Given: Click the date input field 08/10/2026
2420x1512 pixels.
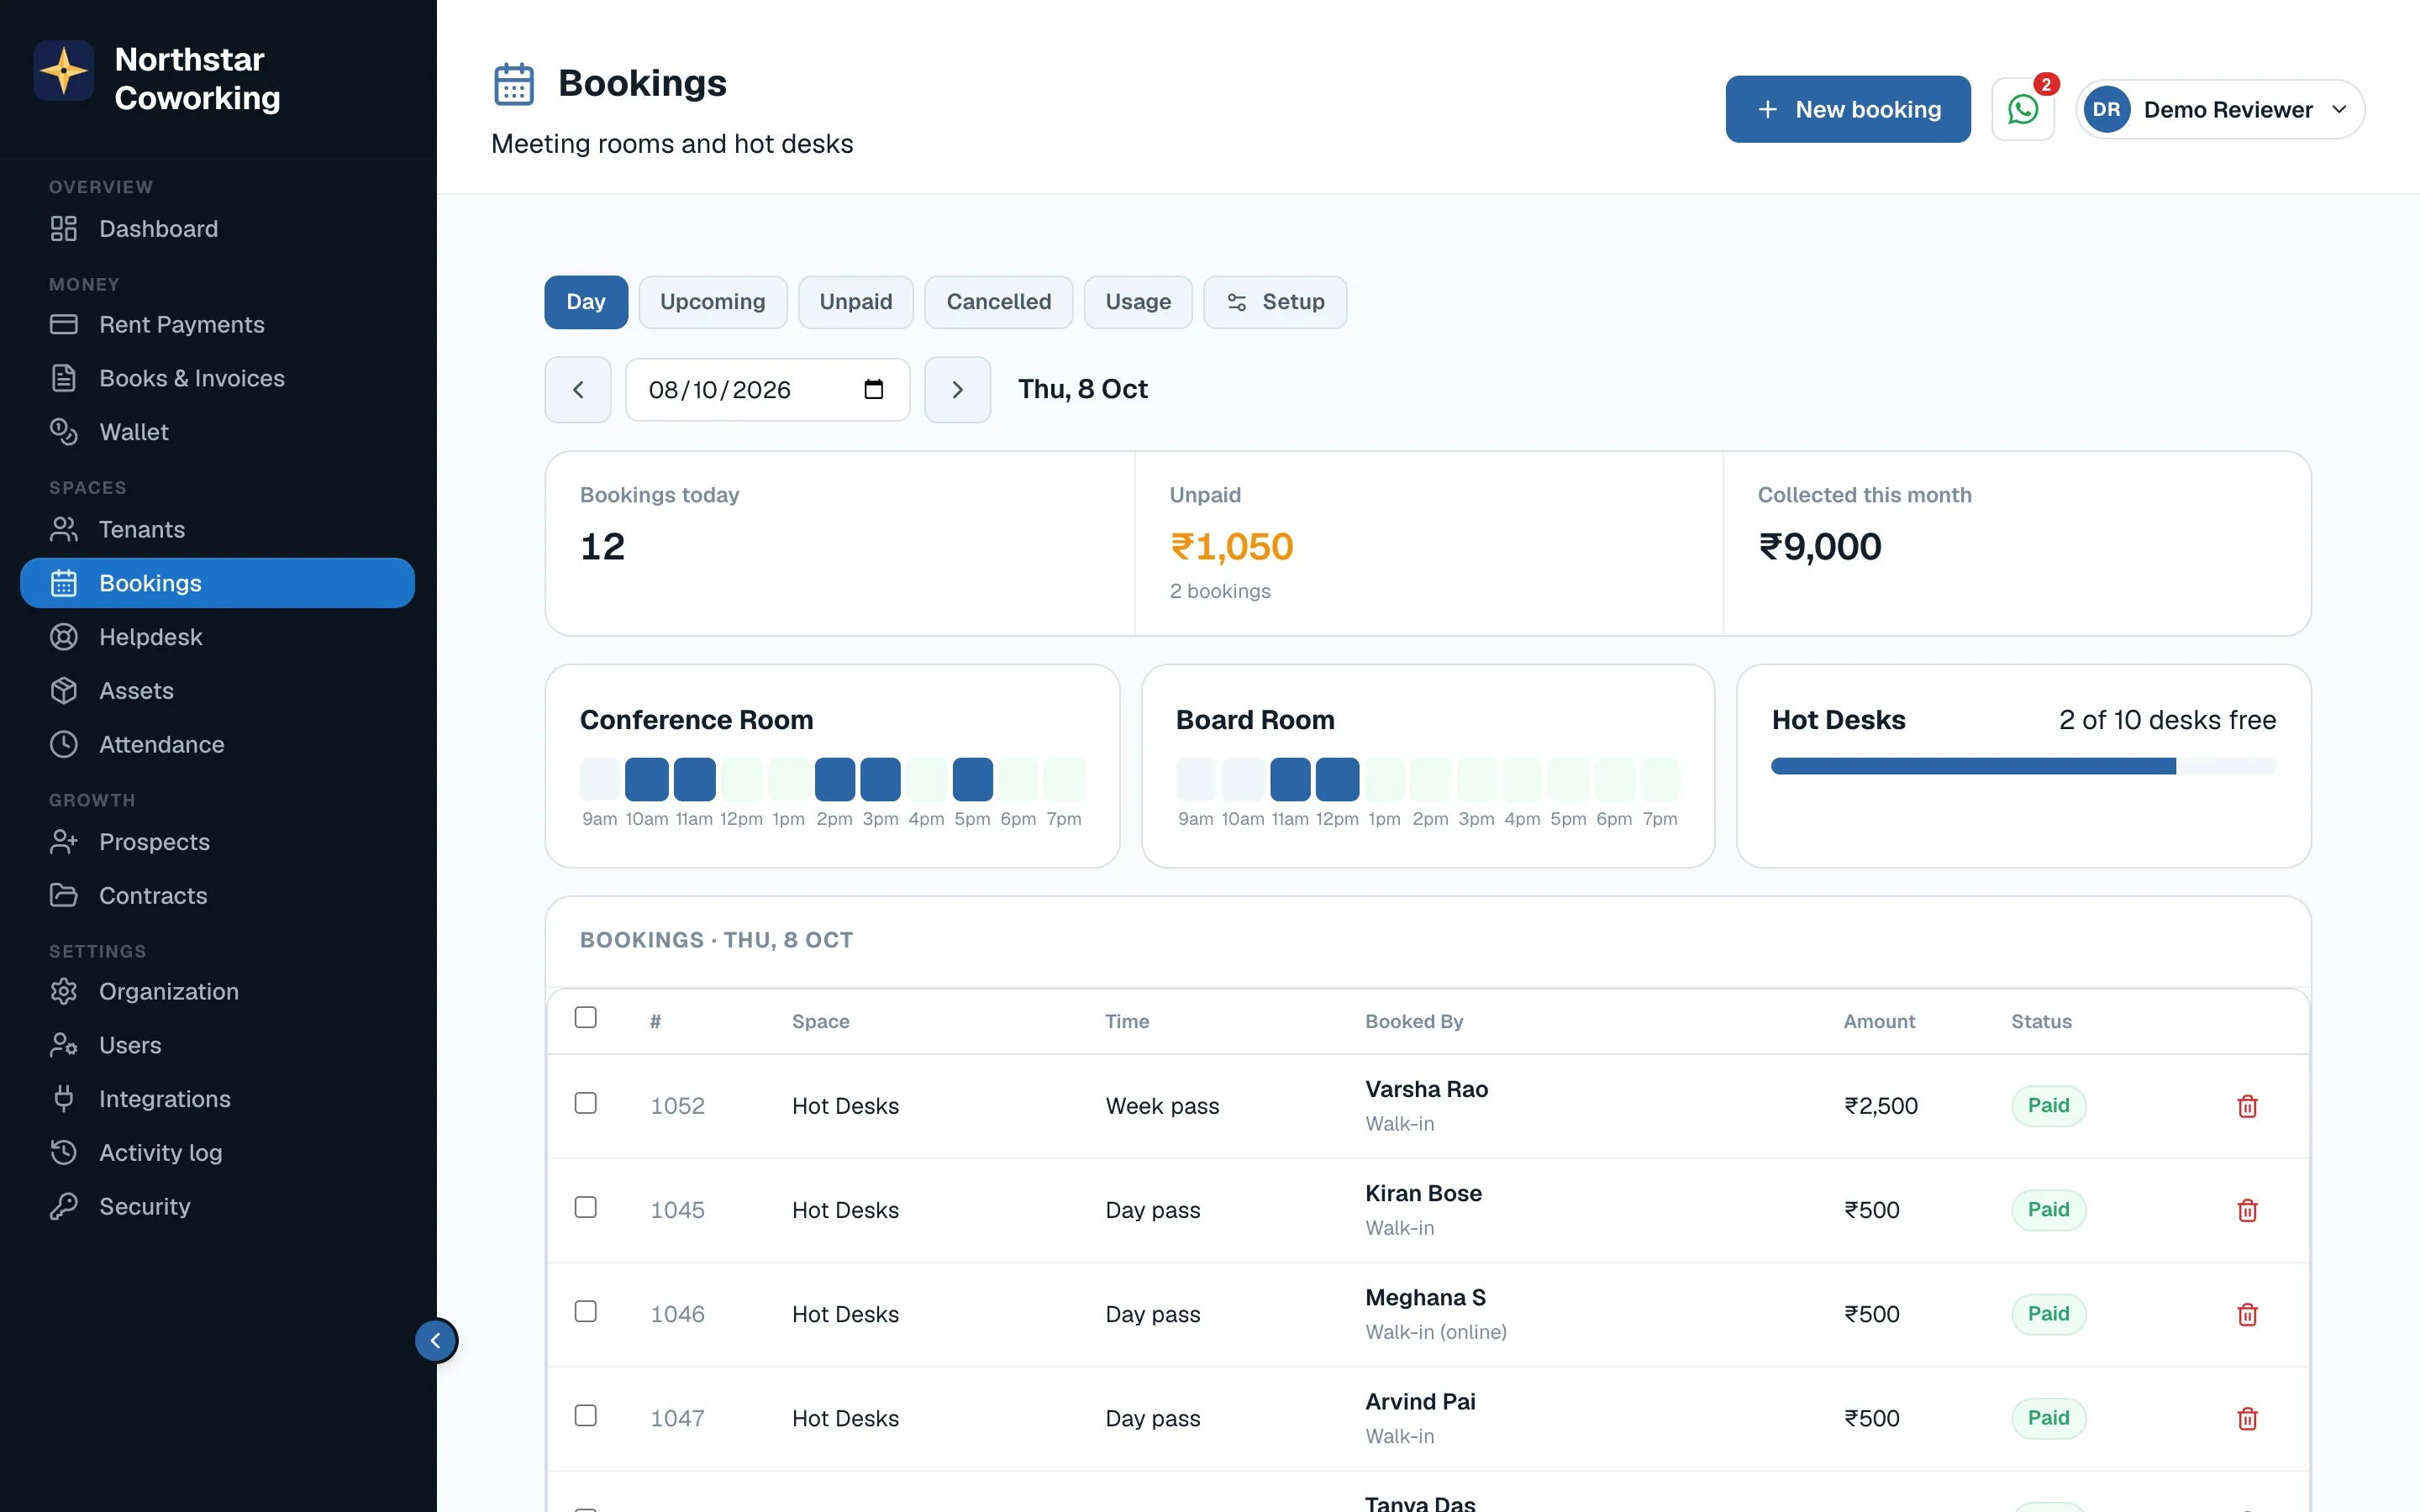Looking at the screenshot, I should click(x=767, y=390).
